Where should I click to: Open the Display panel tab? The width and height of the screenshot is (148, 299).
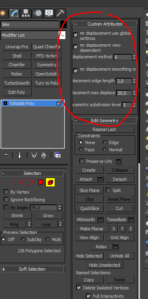point(49,13)
